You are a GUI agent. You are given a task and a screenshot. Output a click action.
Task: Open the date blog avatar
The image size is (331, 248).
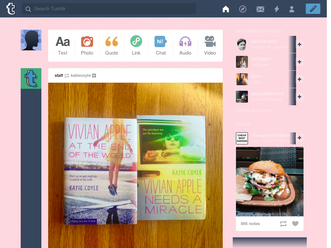242,79
